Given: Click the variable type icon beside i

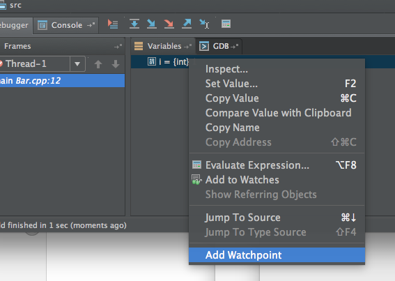Looking at the screenshot, I should click(x=152, y=61).
